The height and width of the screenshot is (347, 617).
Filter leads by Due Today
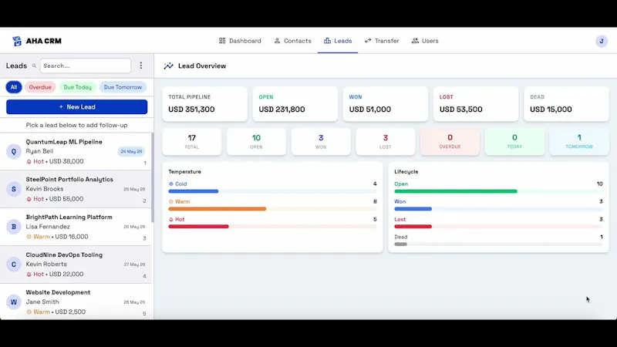coord(78,87)
